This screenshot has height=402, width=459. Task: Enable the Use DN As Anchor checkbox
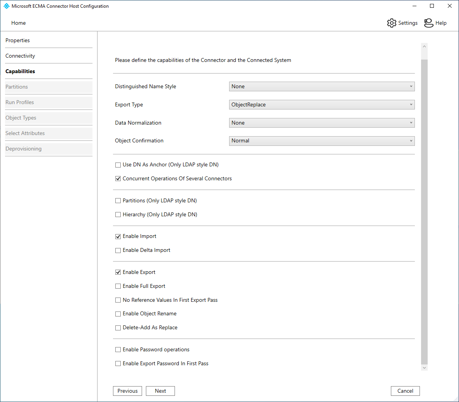[x=118, y=165]
